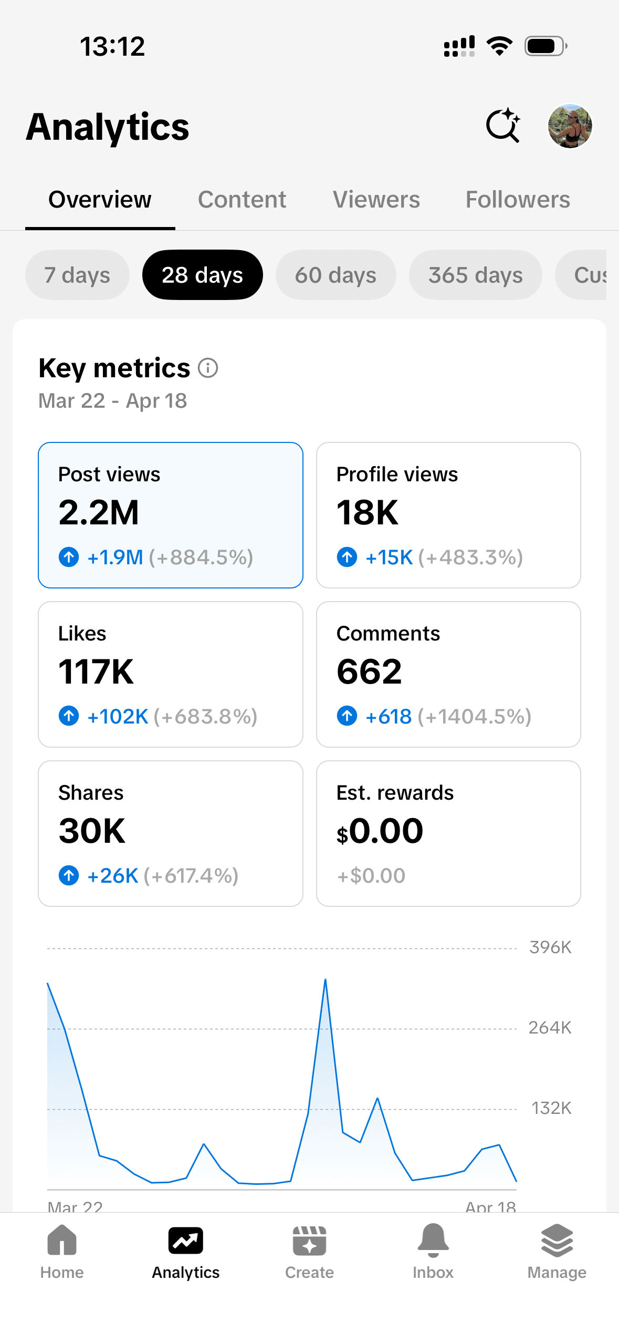
Task: Open the sparkle search icon
Action: click(x=503, y=126)
